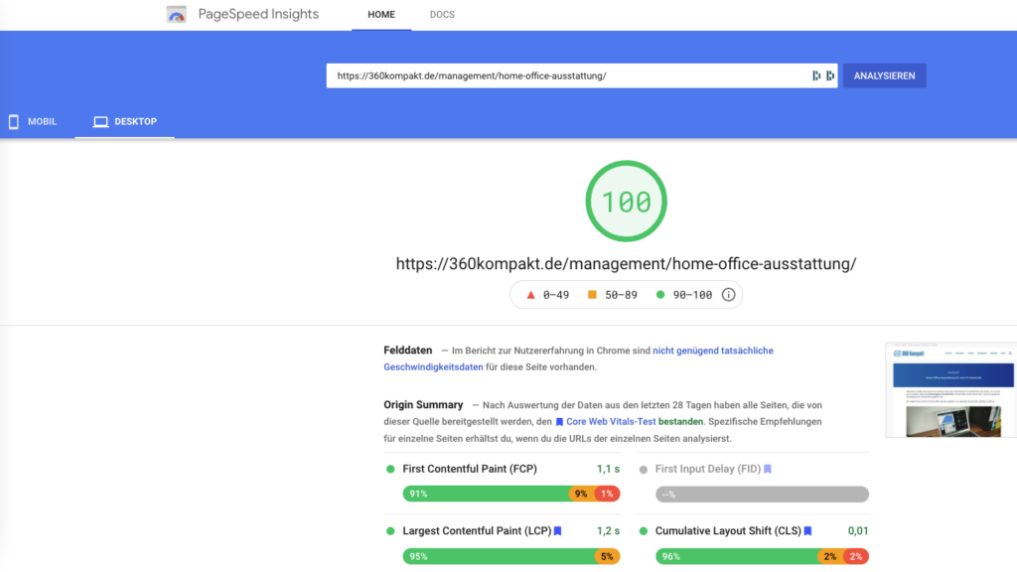Click the word 'bestanden' in Origin Summary
1017x572 pixels.
click(x=680, y=421)
